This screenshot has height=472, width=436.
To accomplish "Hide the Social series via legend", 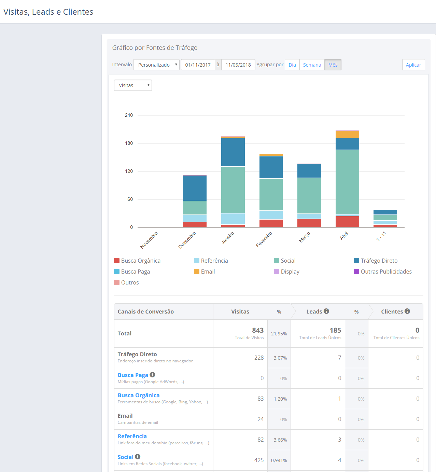I will (x=285, y=261).
